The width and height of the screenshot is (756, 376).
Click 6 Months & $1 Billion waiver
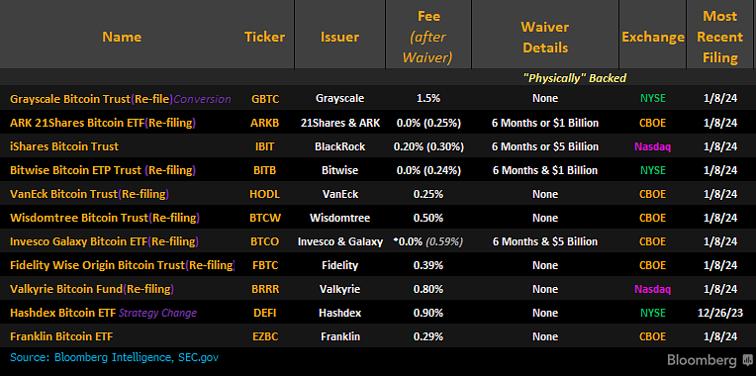click(545, 170)
